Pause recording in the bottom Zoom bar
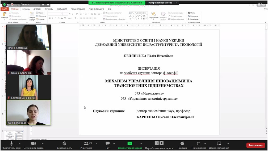Screen dimensions: 268x151 pos(157,143)
